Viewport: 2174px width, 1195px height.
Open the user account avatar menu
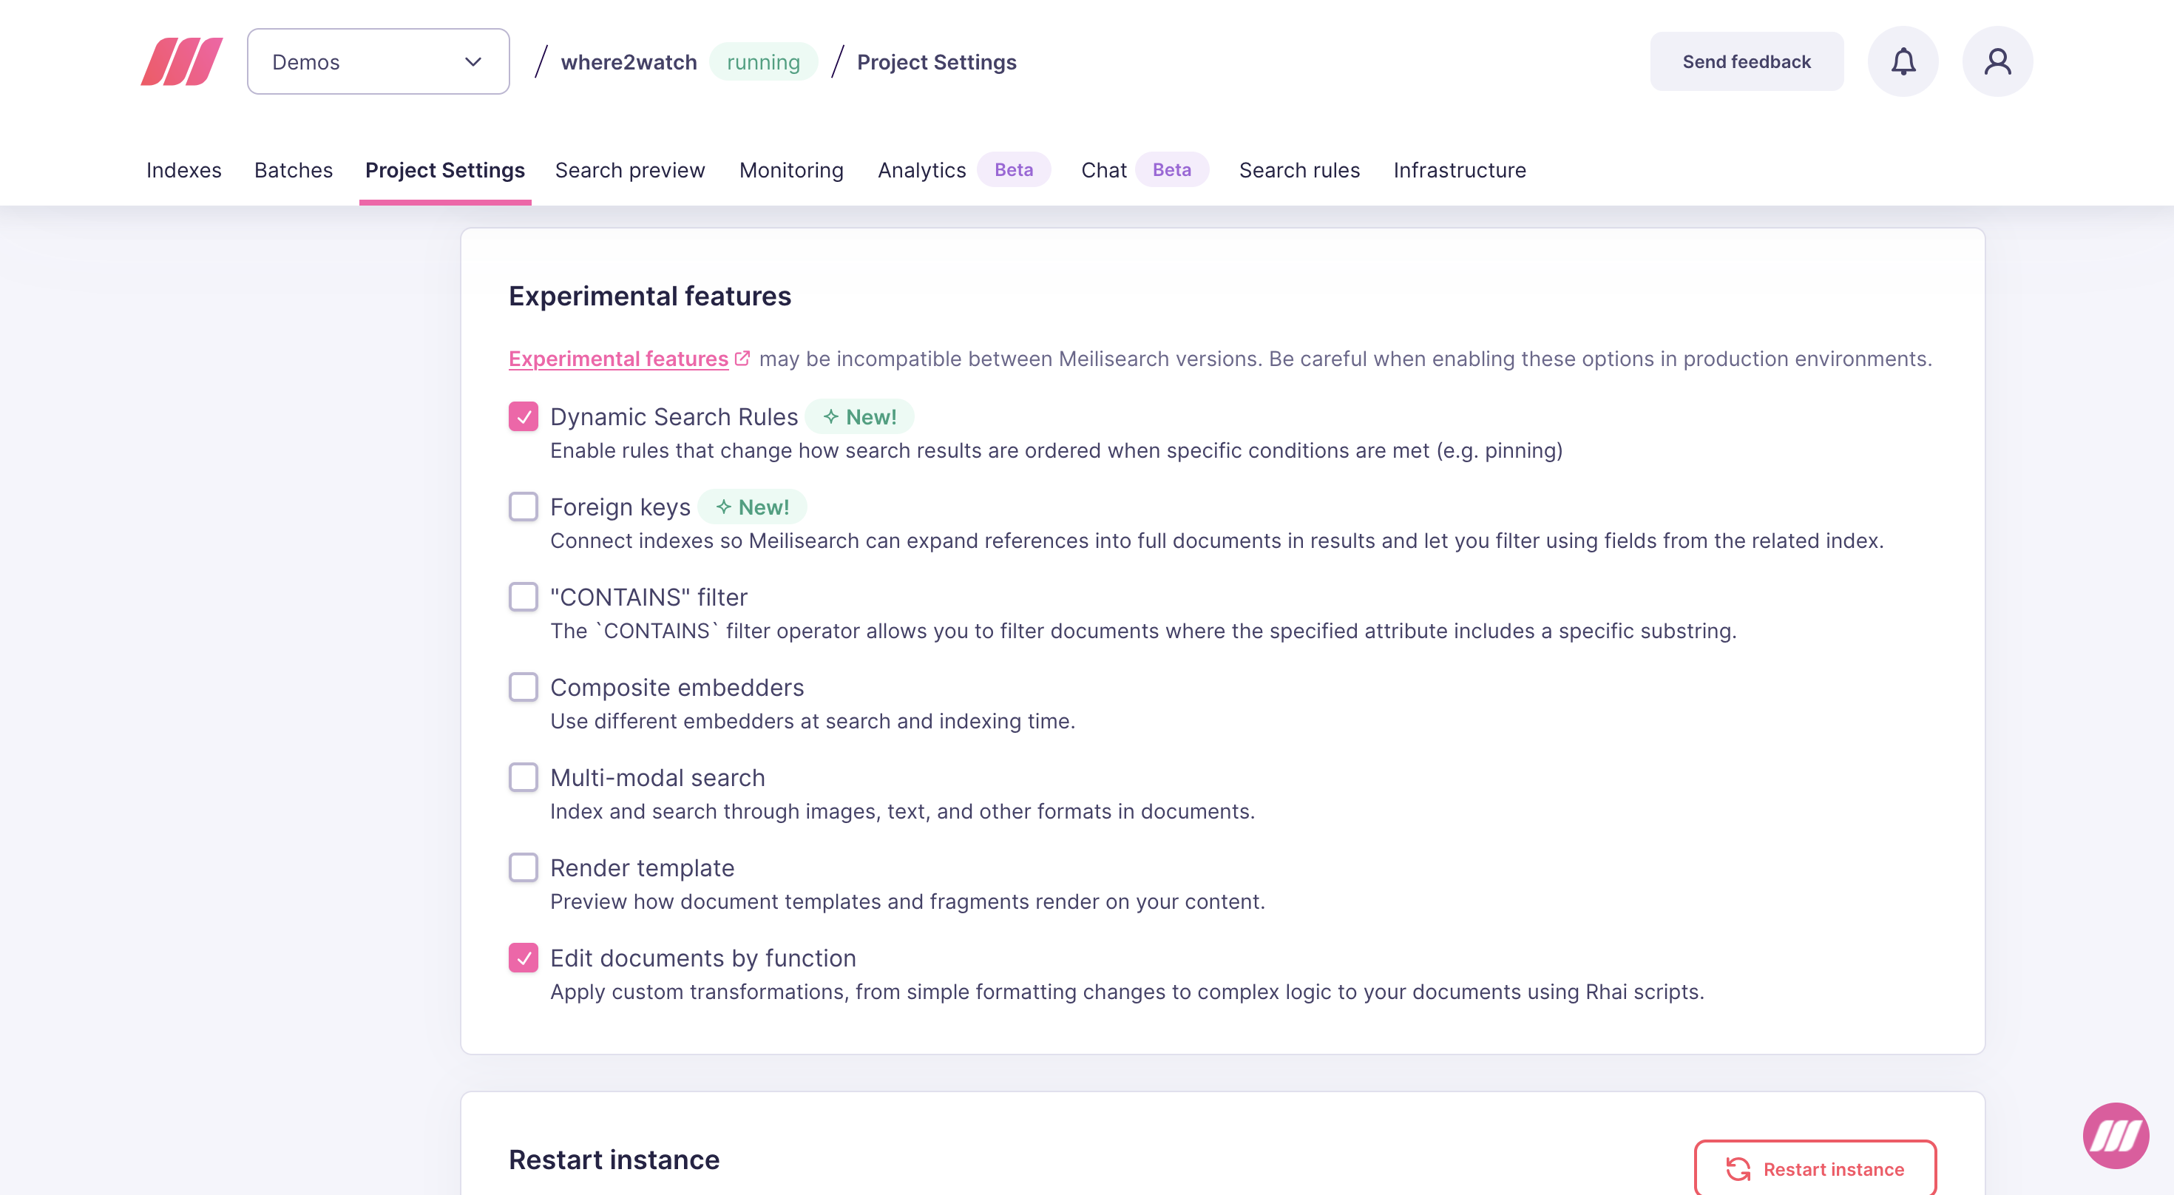[x=1997, y=61]
